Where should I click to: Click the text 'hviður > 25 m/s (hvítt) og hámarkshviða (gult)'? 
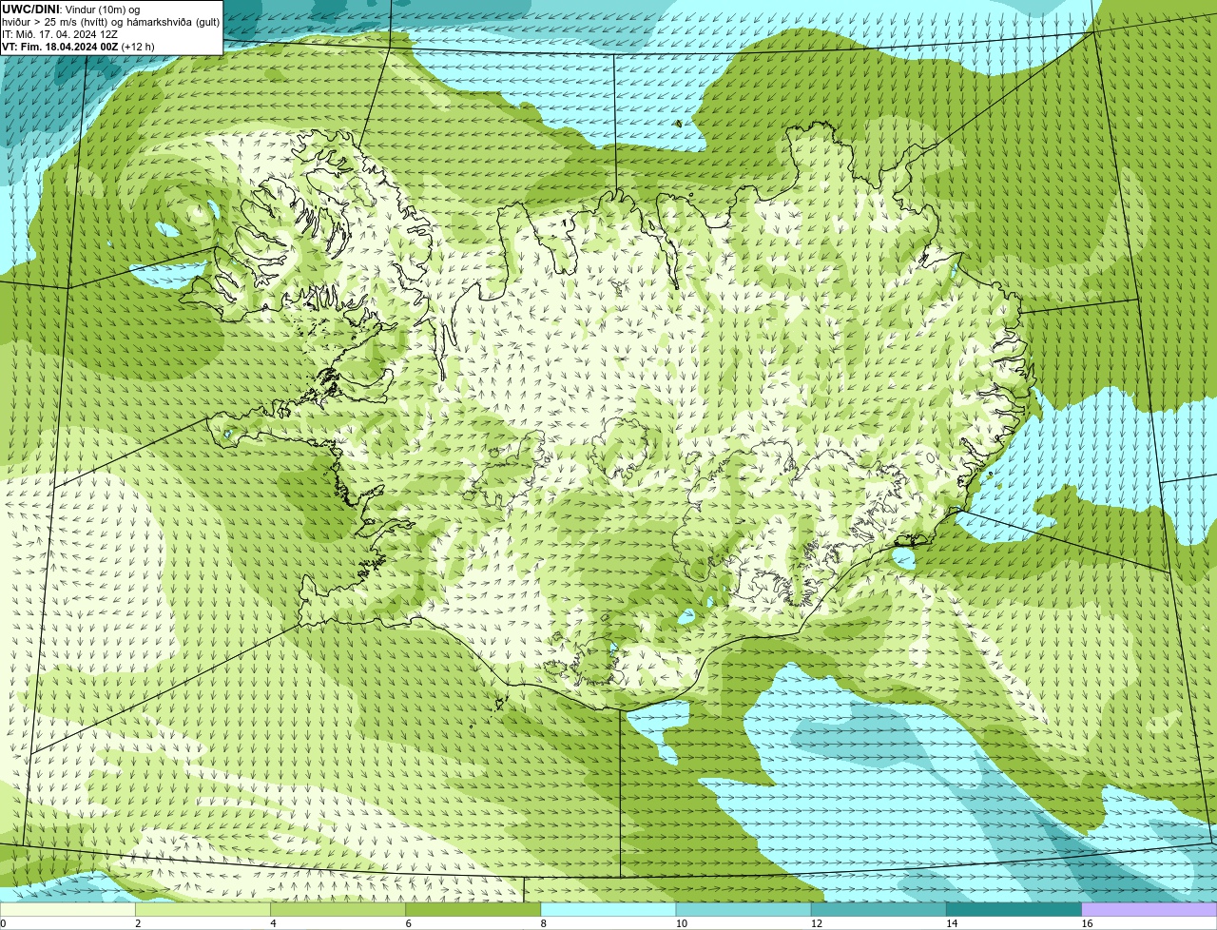click(110, 22)
